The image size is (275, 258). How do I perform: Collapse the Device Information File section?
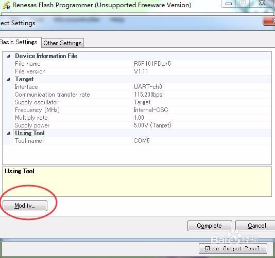(8, 56)
